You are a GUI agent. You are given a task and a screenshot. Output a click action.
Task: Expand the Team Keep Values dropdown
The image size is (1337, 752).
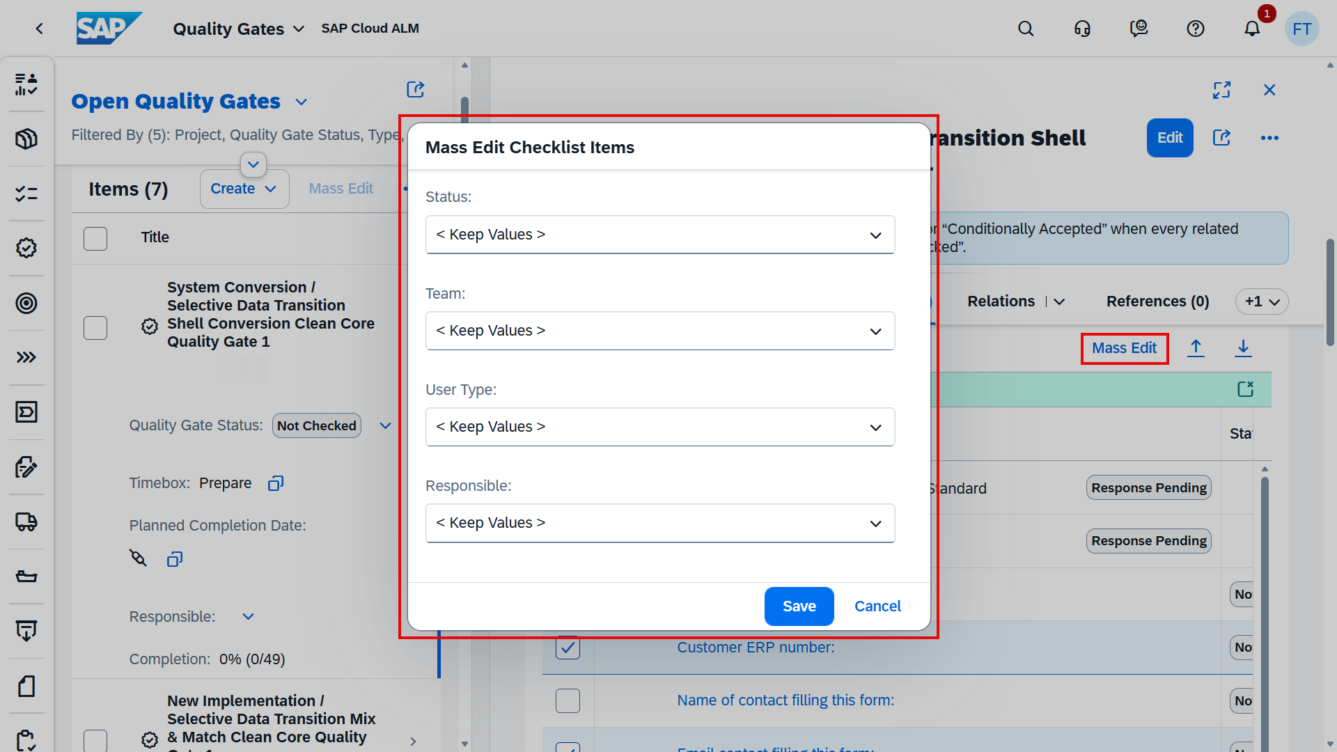659,331
